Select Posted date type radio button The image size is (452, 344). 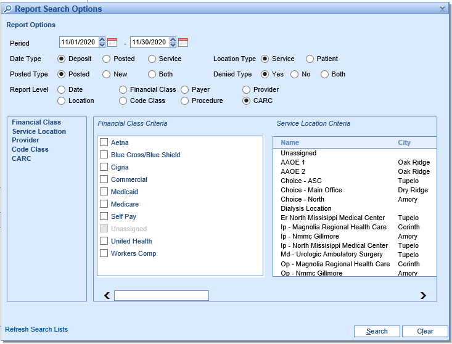point(107,59)
